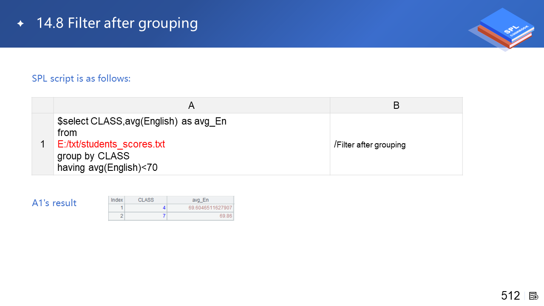544x306 pixels.
Task: Click the Index column header in result
Action: (116, 200)
